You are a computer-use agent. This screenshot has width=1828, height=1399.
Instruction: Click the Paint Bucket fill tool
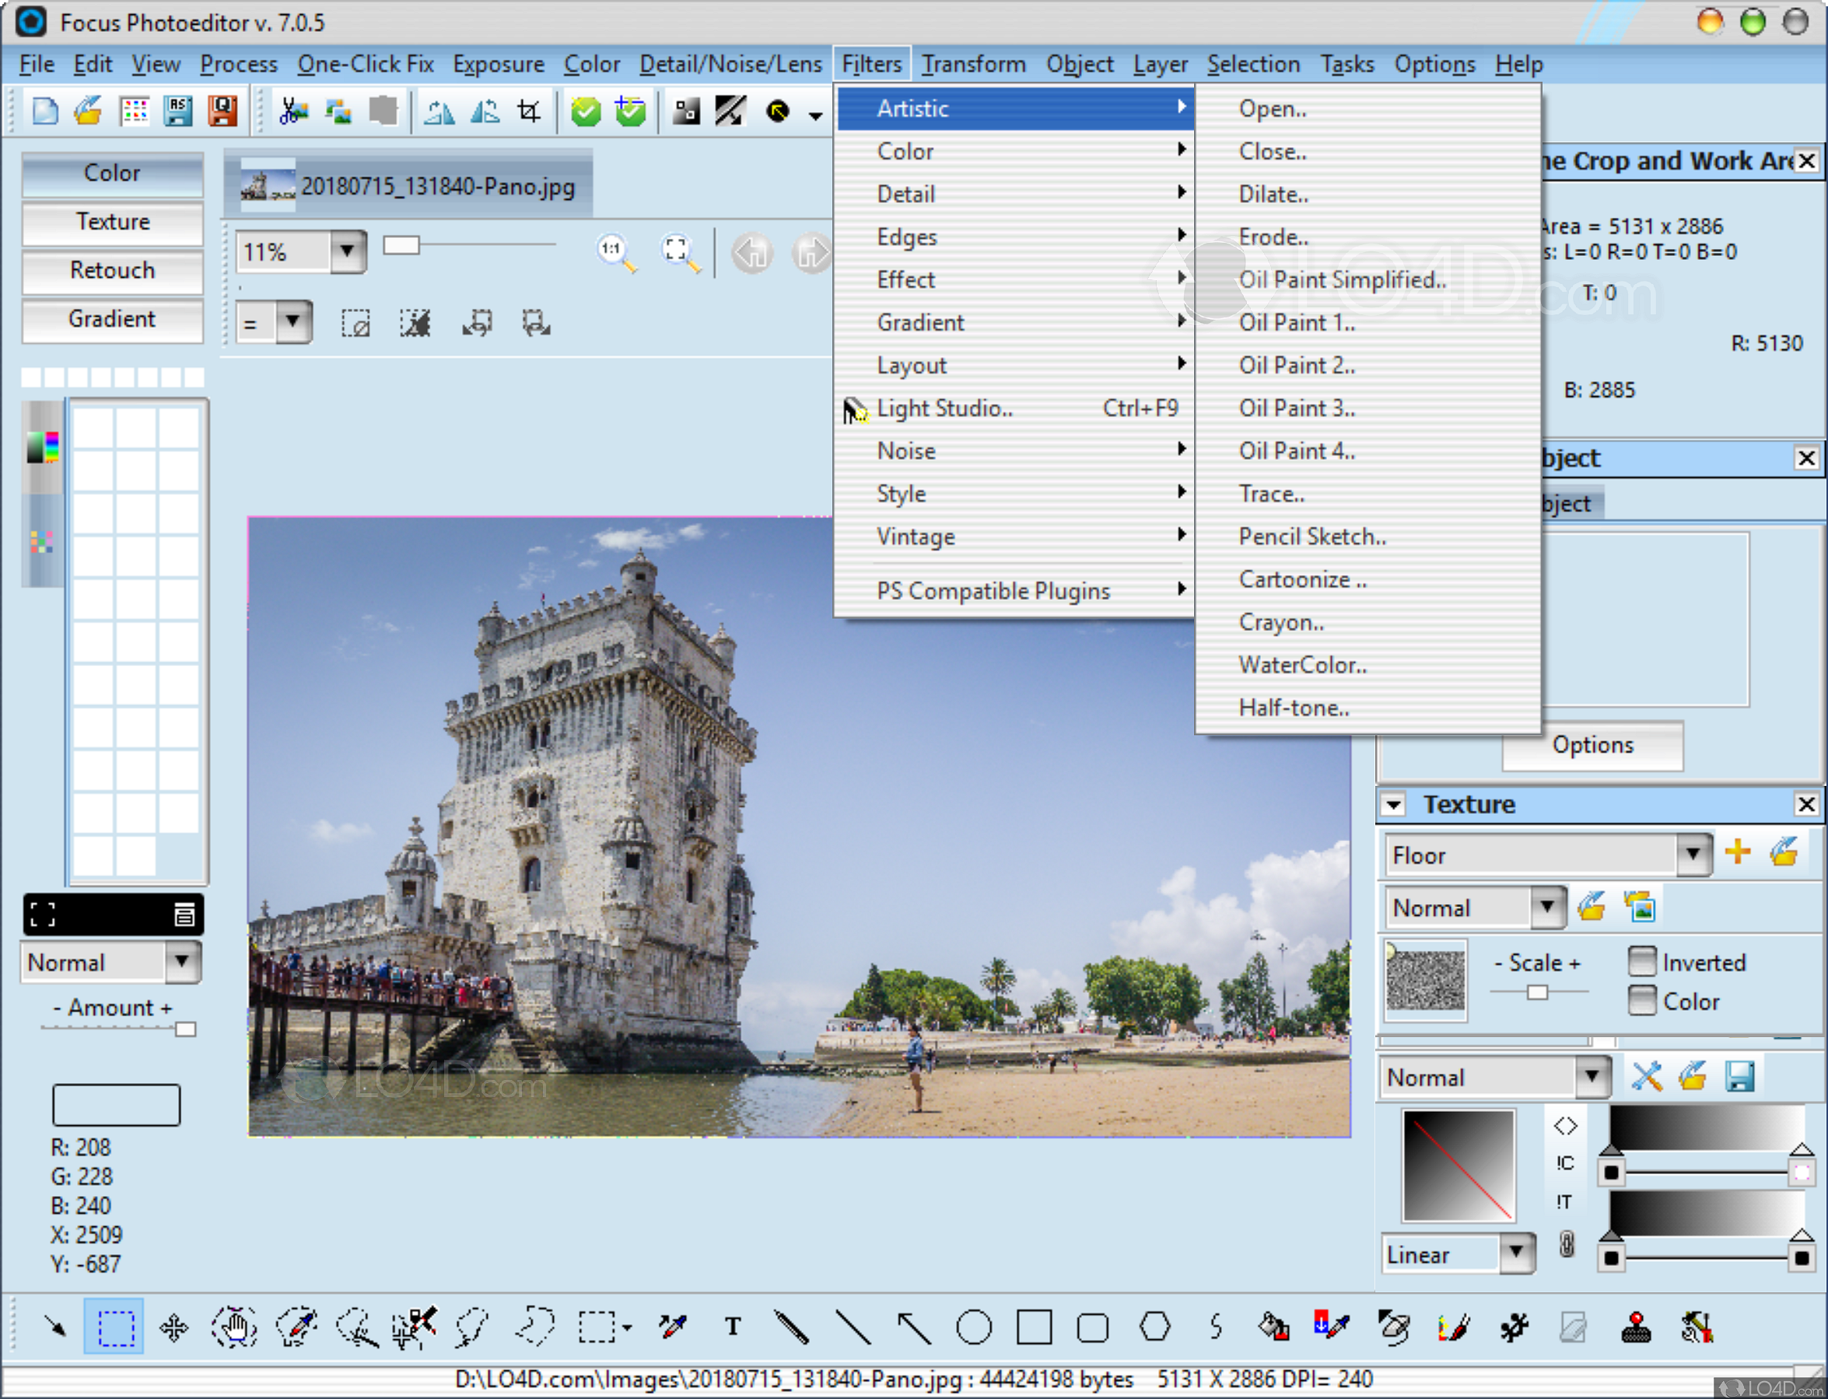1273,1326
